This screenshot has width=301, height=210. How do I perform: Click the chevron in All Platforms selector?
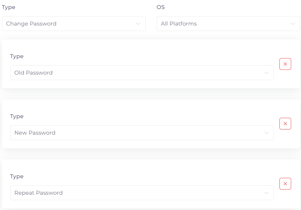point(292,24)
